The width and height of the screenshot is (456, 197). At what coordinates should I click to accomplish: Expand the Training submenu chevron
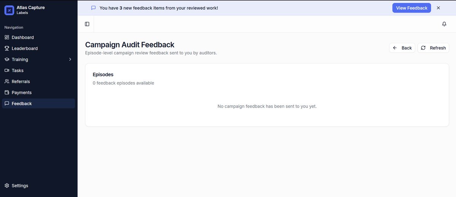pyautogui.click(x=70, y=59)
